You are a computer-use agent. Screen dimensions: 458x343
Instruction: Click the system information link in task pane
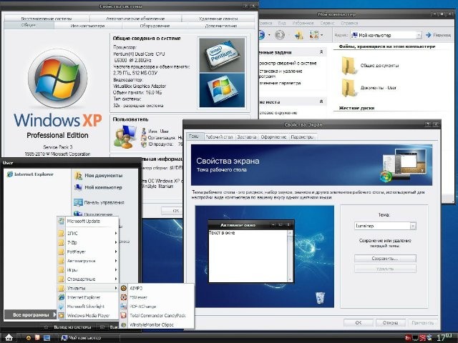(288, 63)
